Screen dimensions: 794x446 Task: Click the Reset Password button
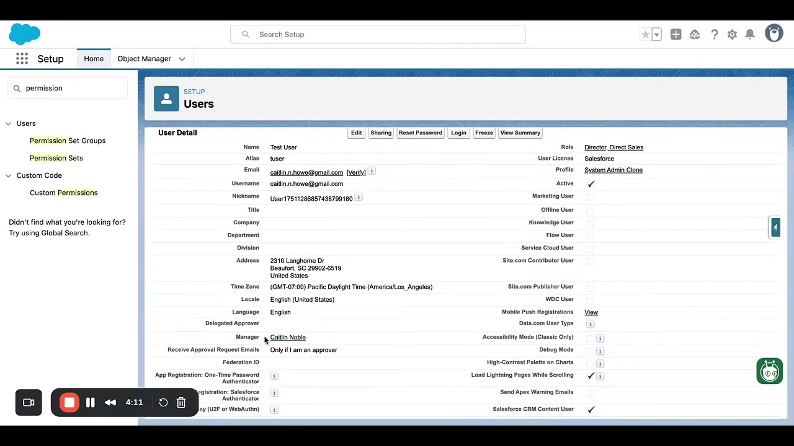(421, 133)
